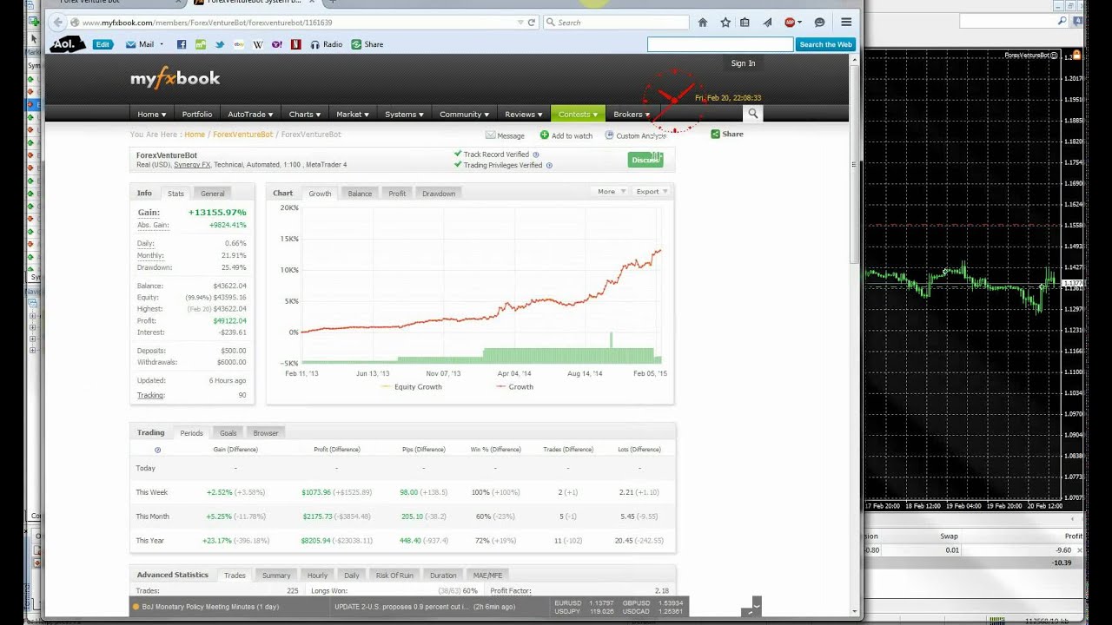Expand the chart Export dropdown

coord(652,192)
